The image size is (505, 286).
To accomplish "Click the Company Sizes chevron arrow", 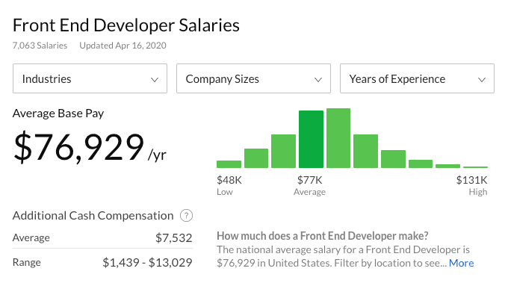I will point(318,80).
